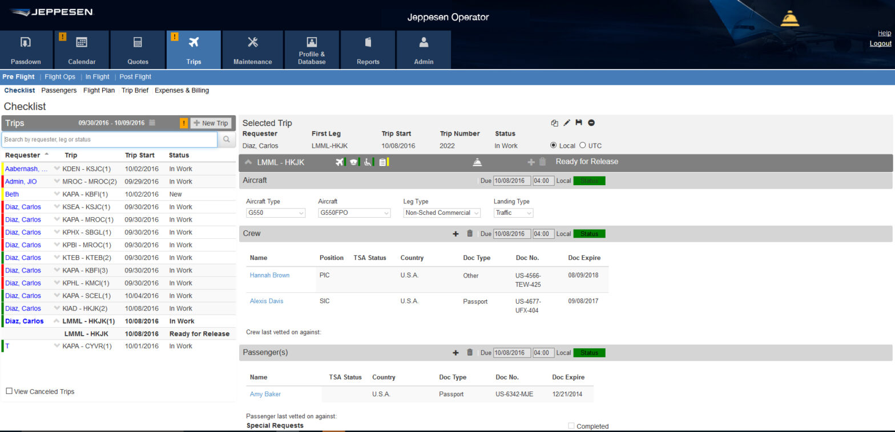Open crew member Hannah Brown
Screen dimensions: 895x432
tap(269, 275)
